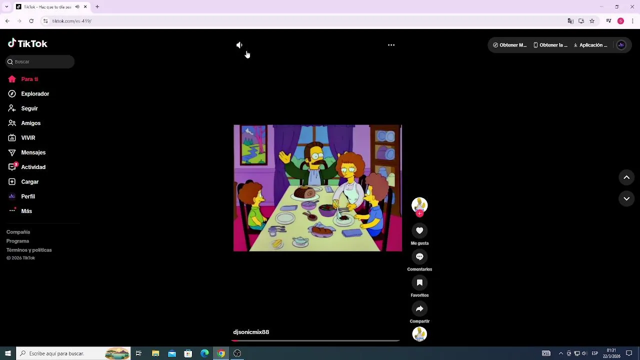This screenshot has width=640, height=360.
Task: Open the Chrome three-dot menu
Action: tap(633, 21)
